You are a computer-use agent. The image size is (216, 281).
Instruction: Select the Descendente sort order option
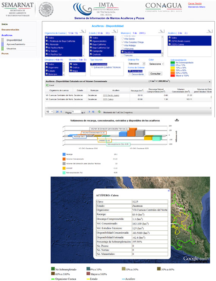click(130, 74)
